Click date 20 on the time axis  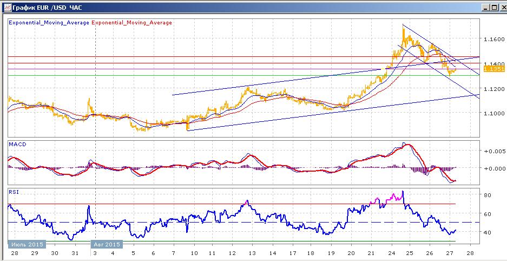pos(351,253)
